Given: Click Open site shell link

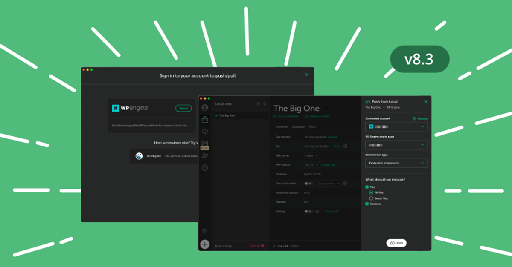Looking at the screenshot, I should pyautogui.click(x=317, y=116).
